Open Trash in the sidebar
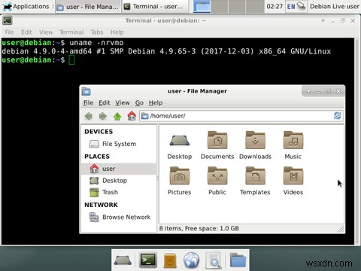The image size is (361, 271). pos(119,192)
